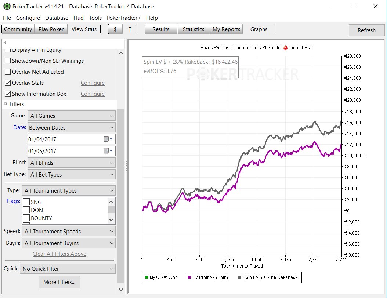Click purple EV Profit v7 (Spin) legend swatch
Image resolution: width=387 pixels, height=298 pixels.
pyautogui.click(x=189, y=277)
